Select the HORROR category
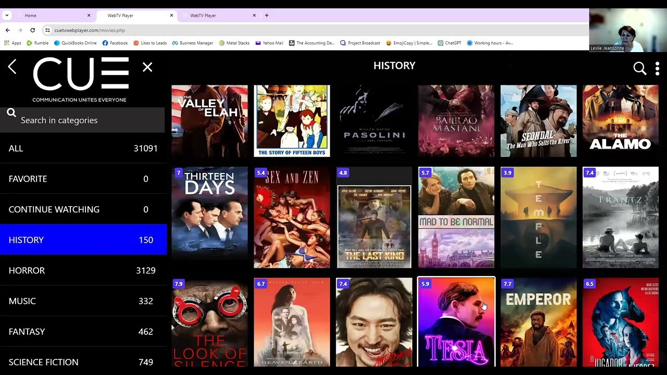The image size is (667, 375). (83, 270)
